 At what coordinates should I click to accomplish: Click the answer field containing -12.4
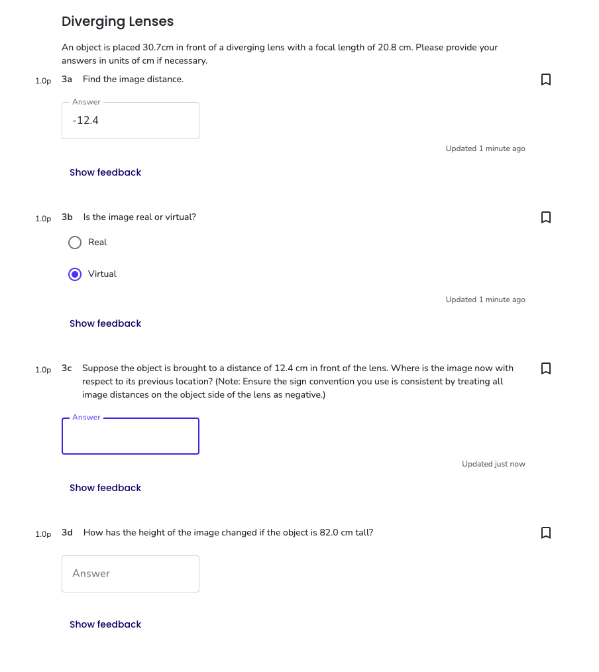coord(130,121)
